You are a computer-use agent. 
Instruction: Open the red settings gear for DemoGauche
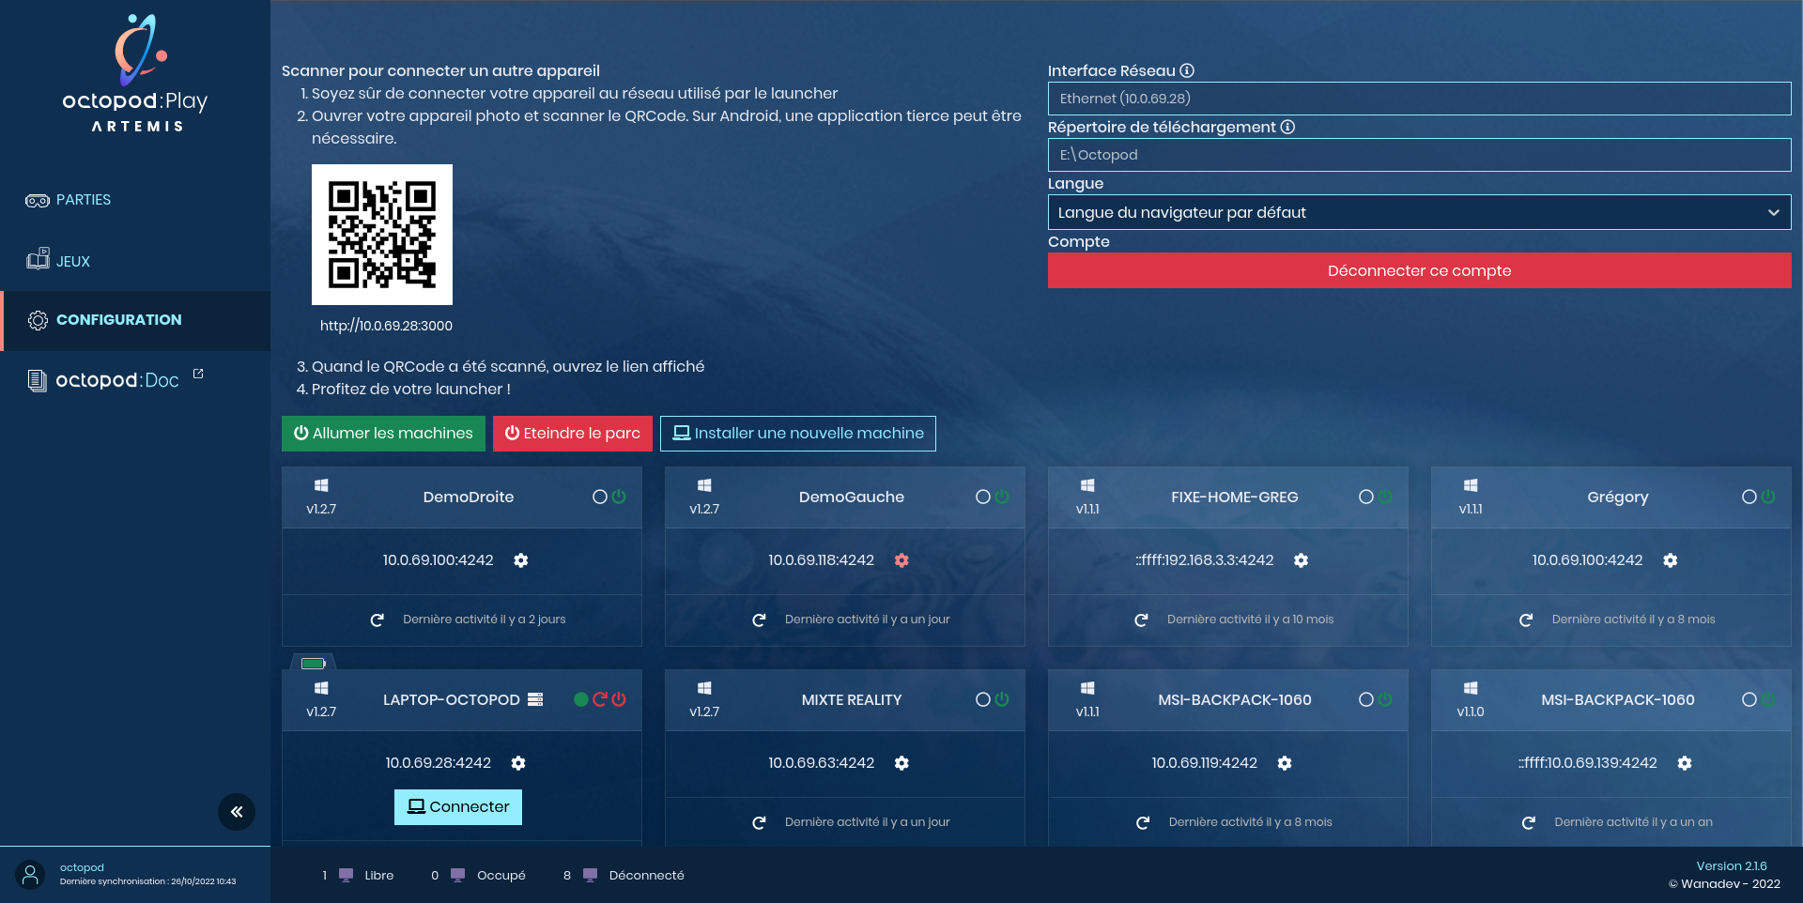tap(901, 560)
